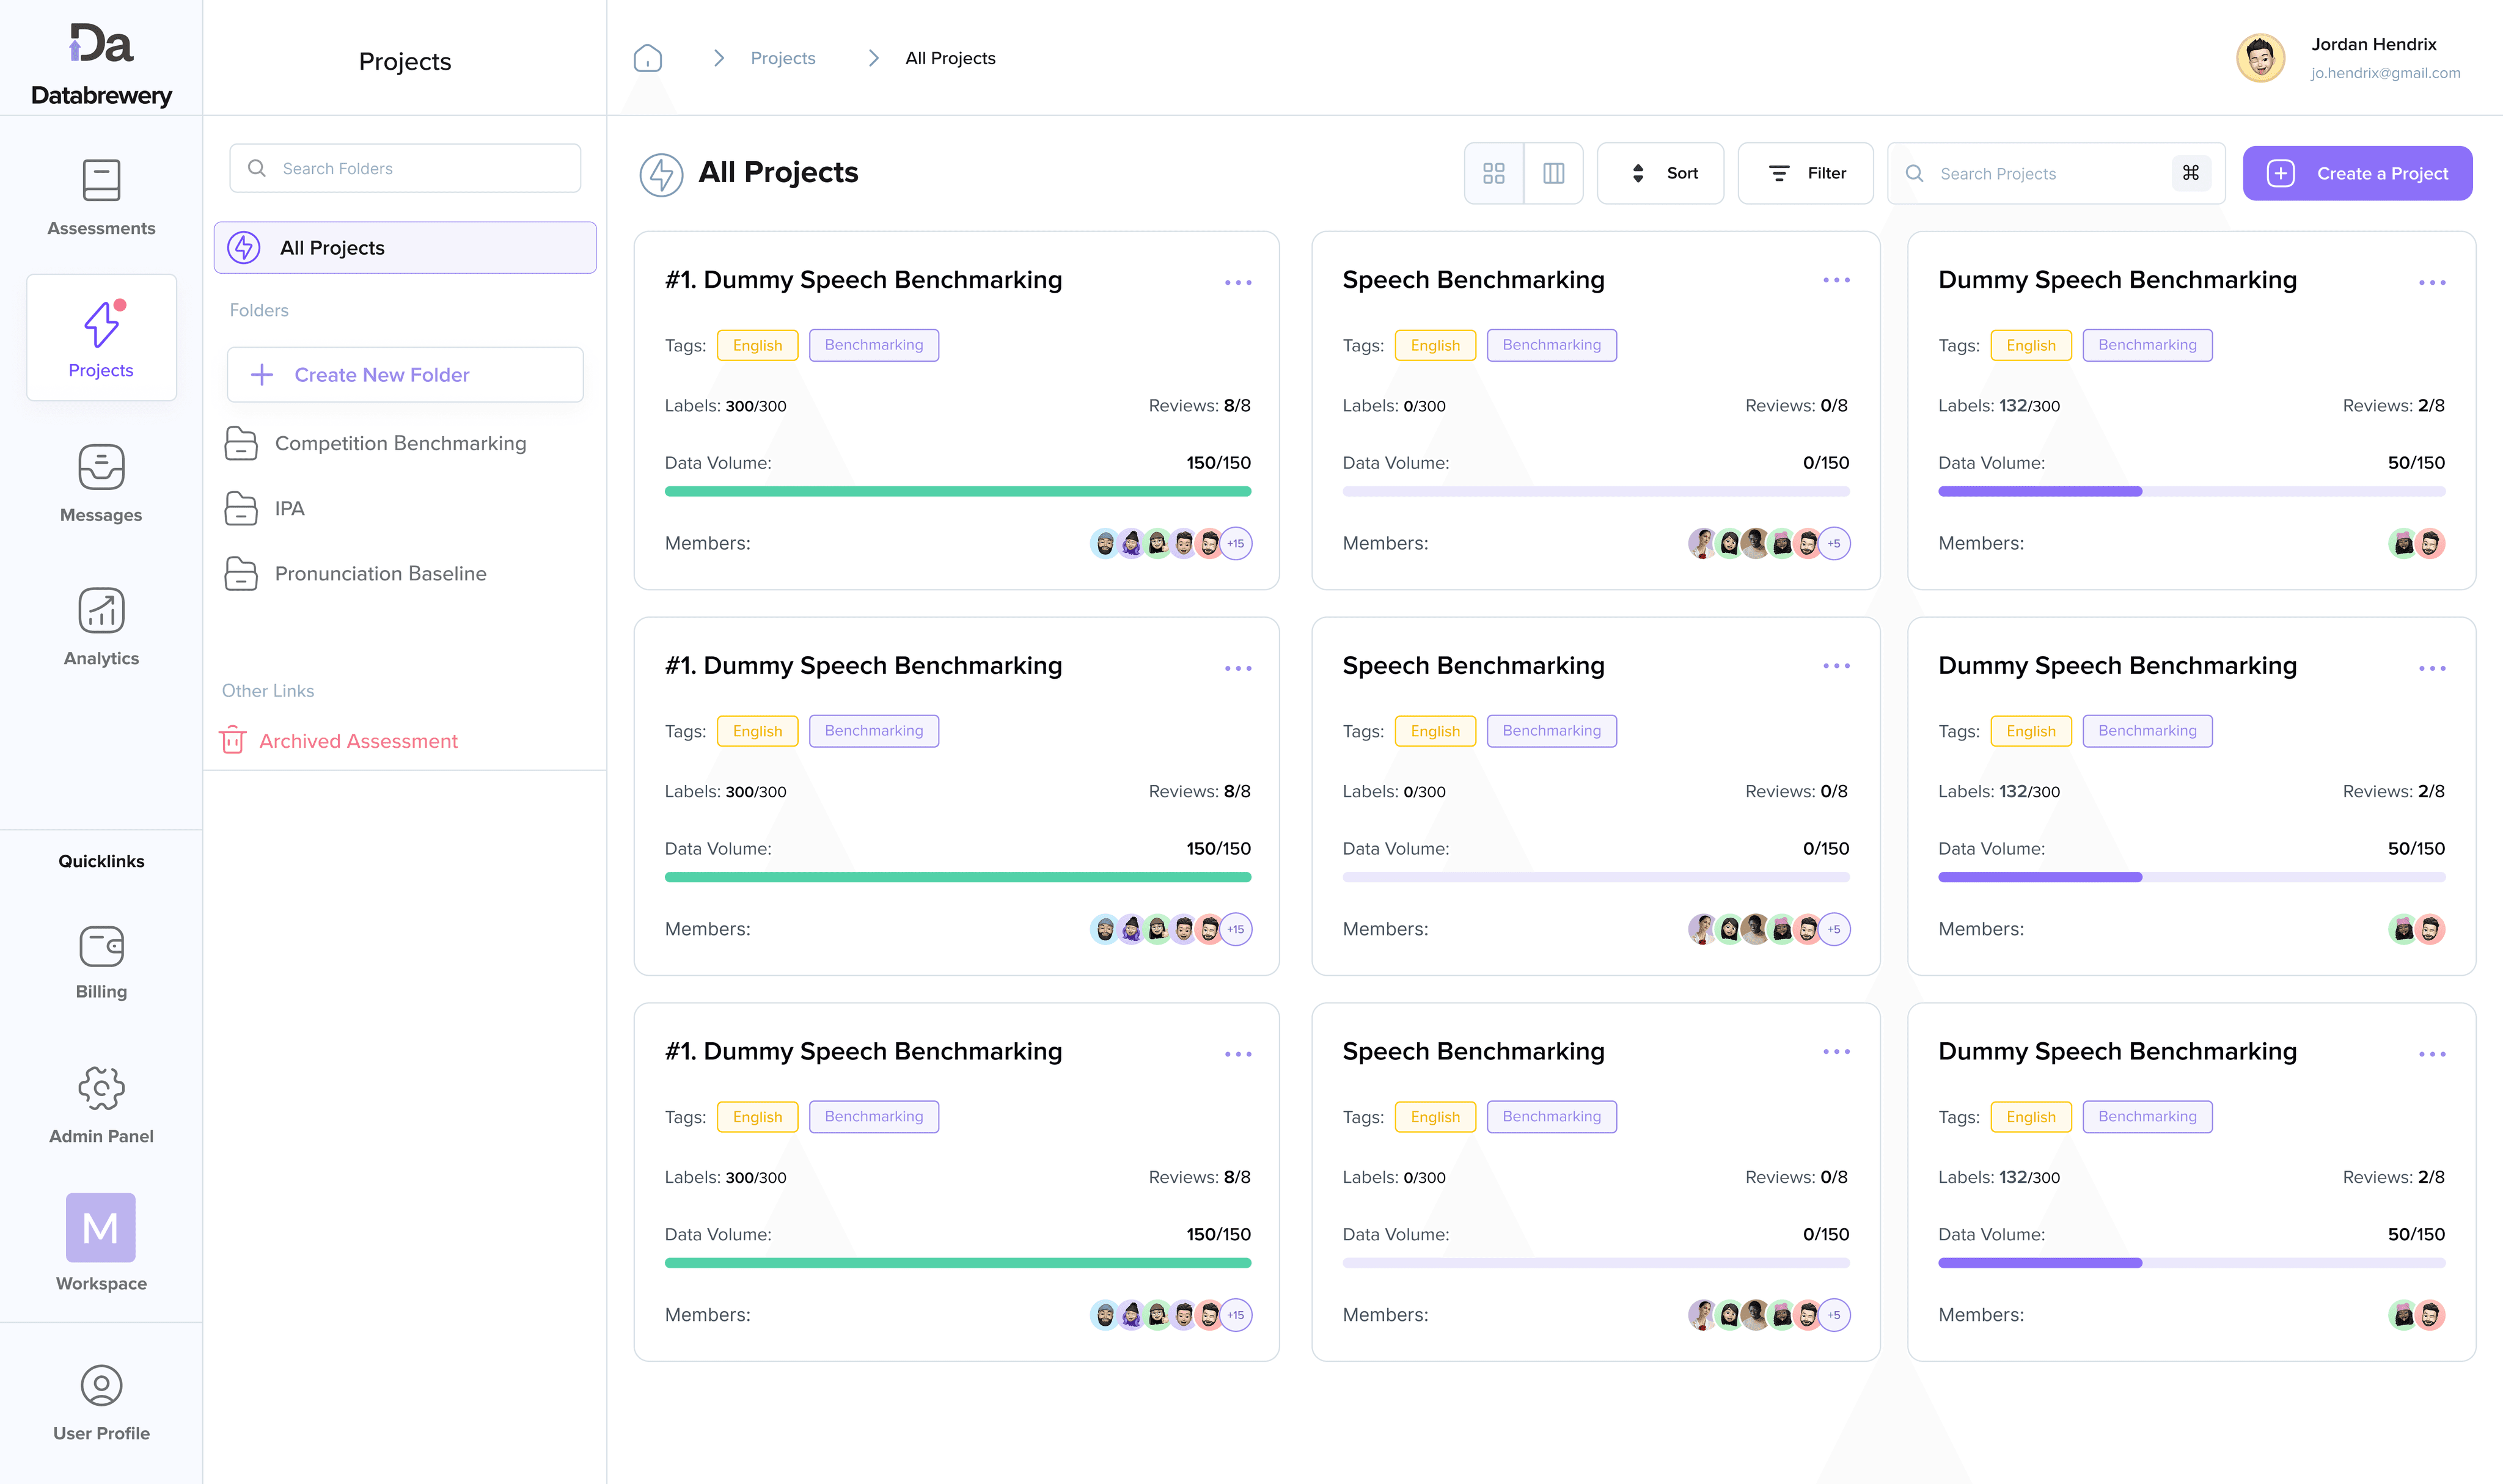Click Archived Assessment link

click(357, 741)
